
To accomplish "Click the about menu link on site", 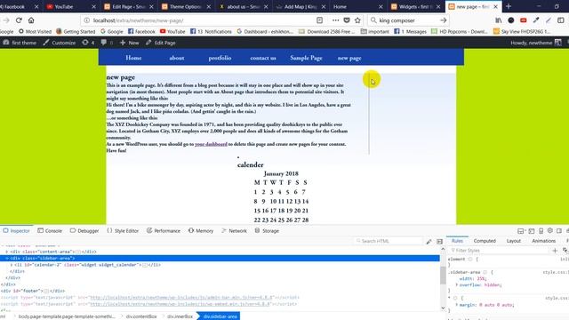I will pyautogui.click(x=177, y=58).
